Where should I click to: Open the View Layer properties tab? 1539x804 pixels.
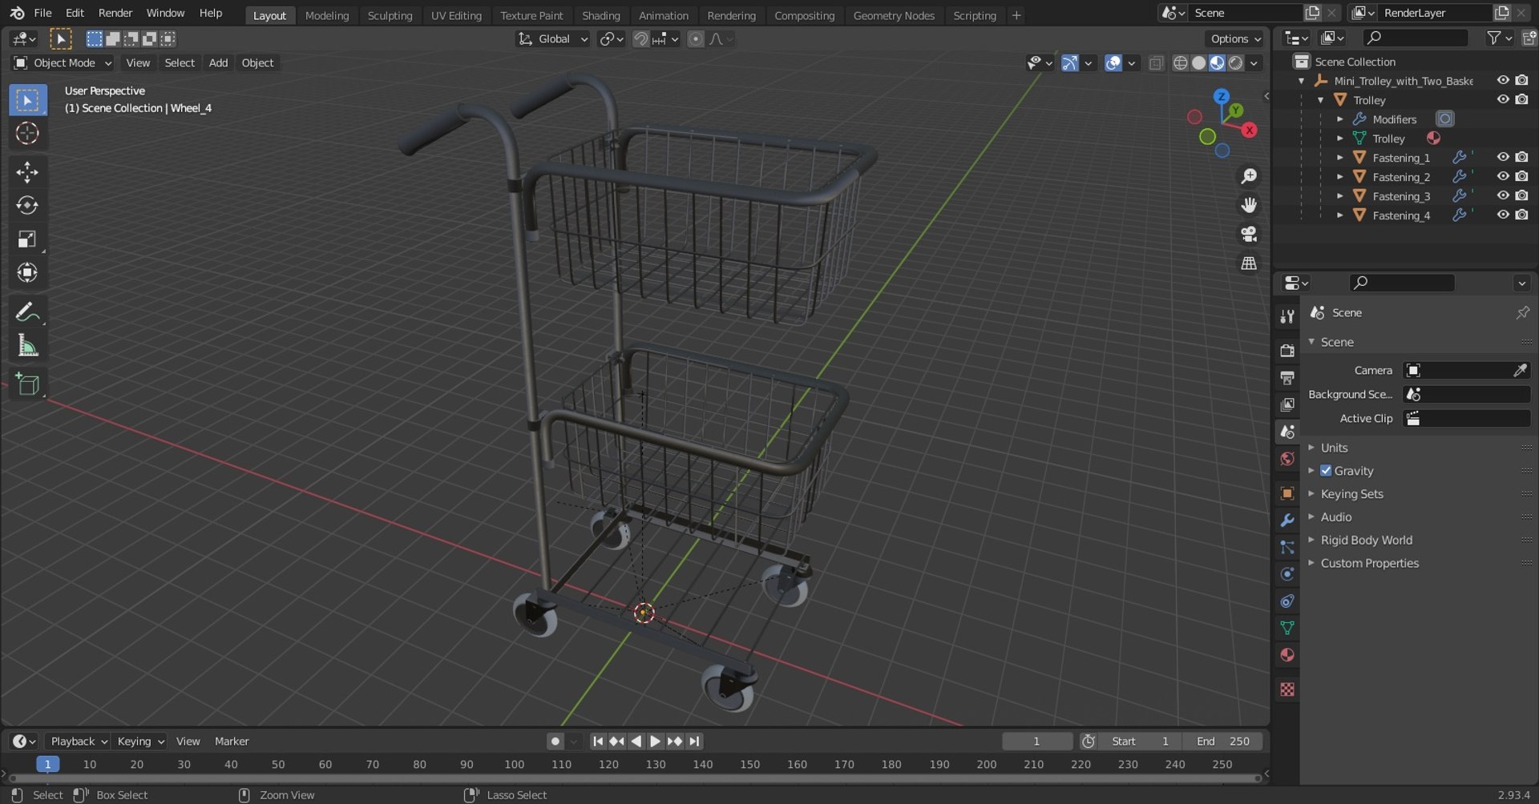click(1287, 404)
